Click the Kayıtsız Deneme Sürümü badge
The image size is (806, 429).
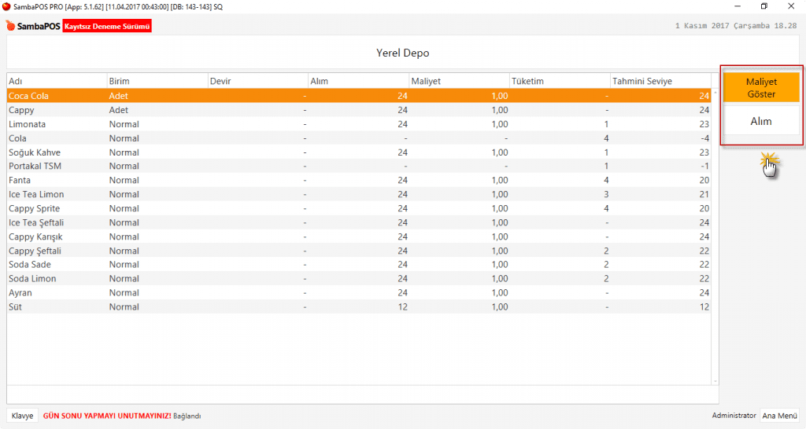[x=107, y=27]
